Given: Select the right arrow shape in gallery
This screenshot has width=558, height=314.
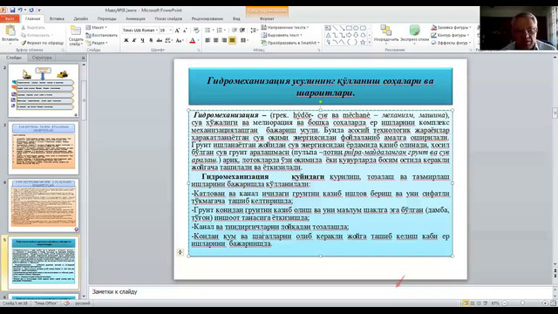Looking at the screenshot, I should [349, 35].
